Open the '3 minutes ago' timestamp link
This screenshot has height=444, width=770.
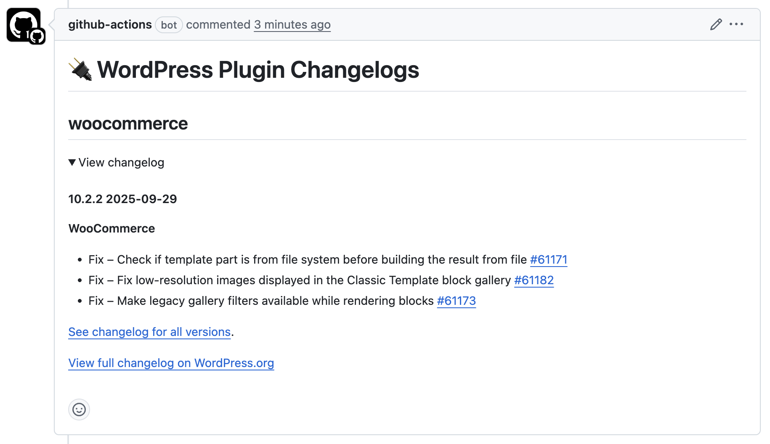[x=292, y=24]
